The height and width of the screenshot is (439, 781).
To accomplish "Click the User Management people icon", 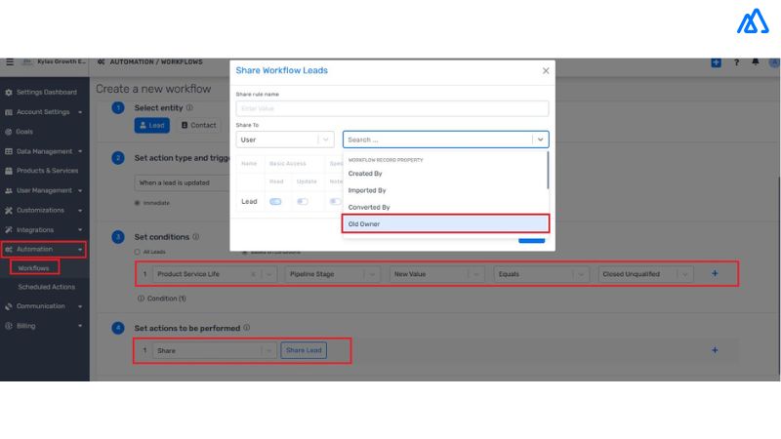I will (x=9, y=190).
